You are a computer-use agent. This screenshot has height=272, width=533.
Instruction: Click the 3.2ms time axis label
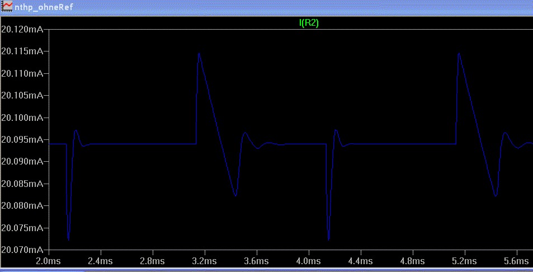tap(205, 261)
